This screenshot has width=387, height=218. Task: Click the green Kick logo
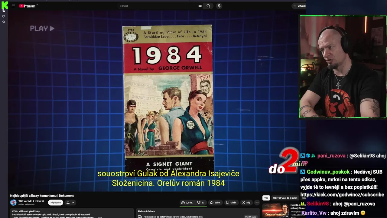5,5
